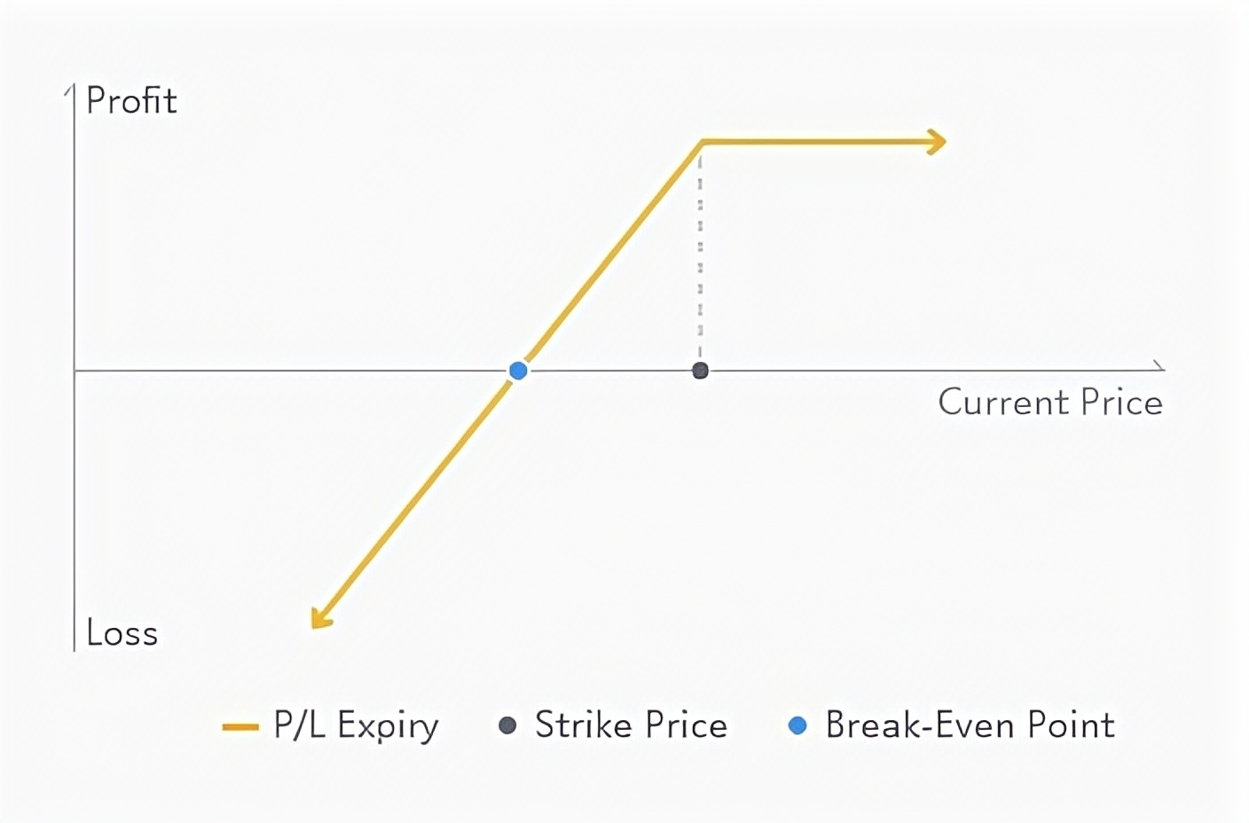Click the arrow tip atop the vertical axis
The image size is (1249, 823).
(x=70, y=89)
